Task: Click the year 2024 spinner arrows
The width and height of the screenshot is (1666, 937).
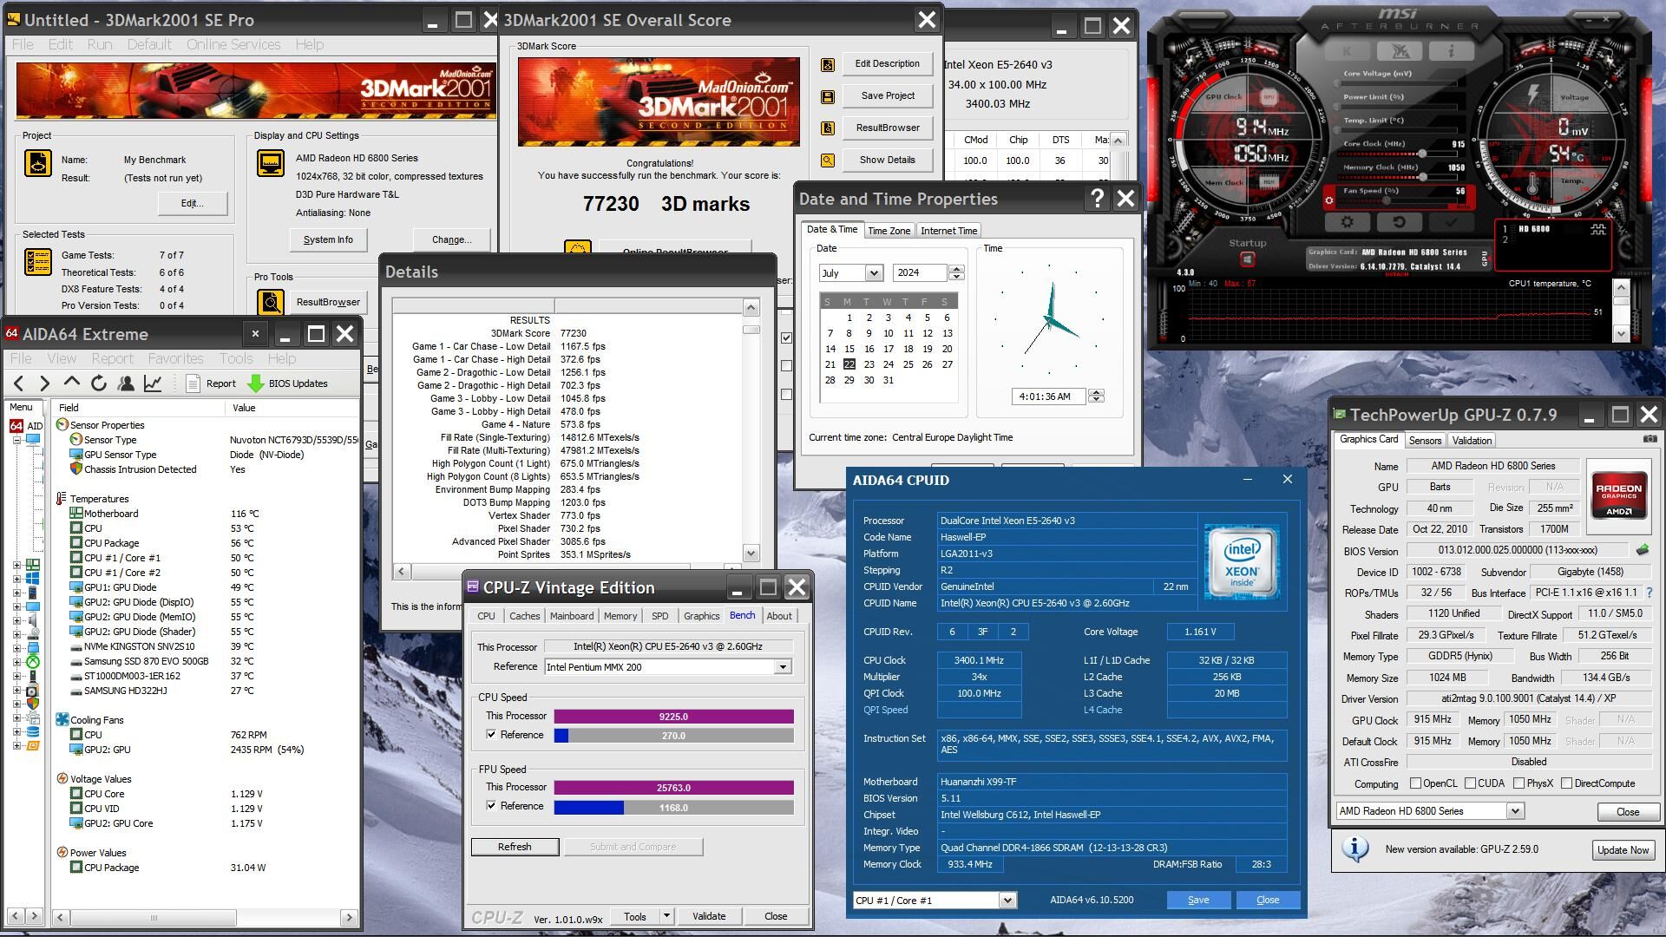Action: 956,273
